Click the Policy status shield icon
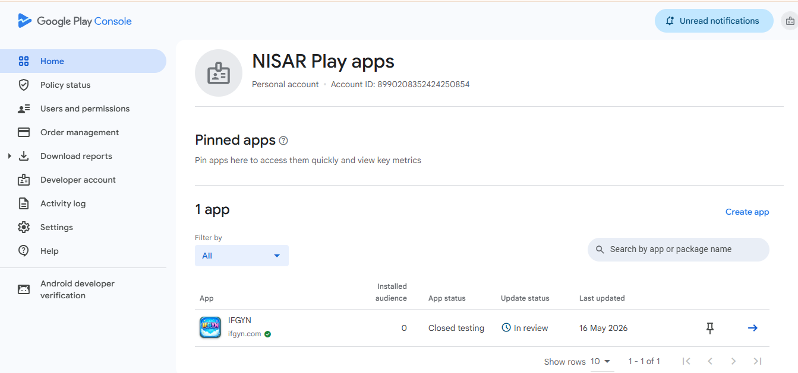 [x=24, y=85]
